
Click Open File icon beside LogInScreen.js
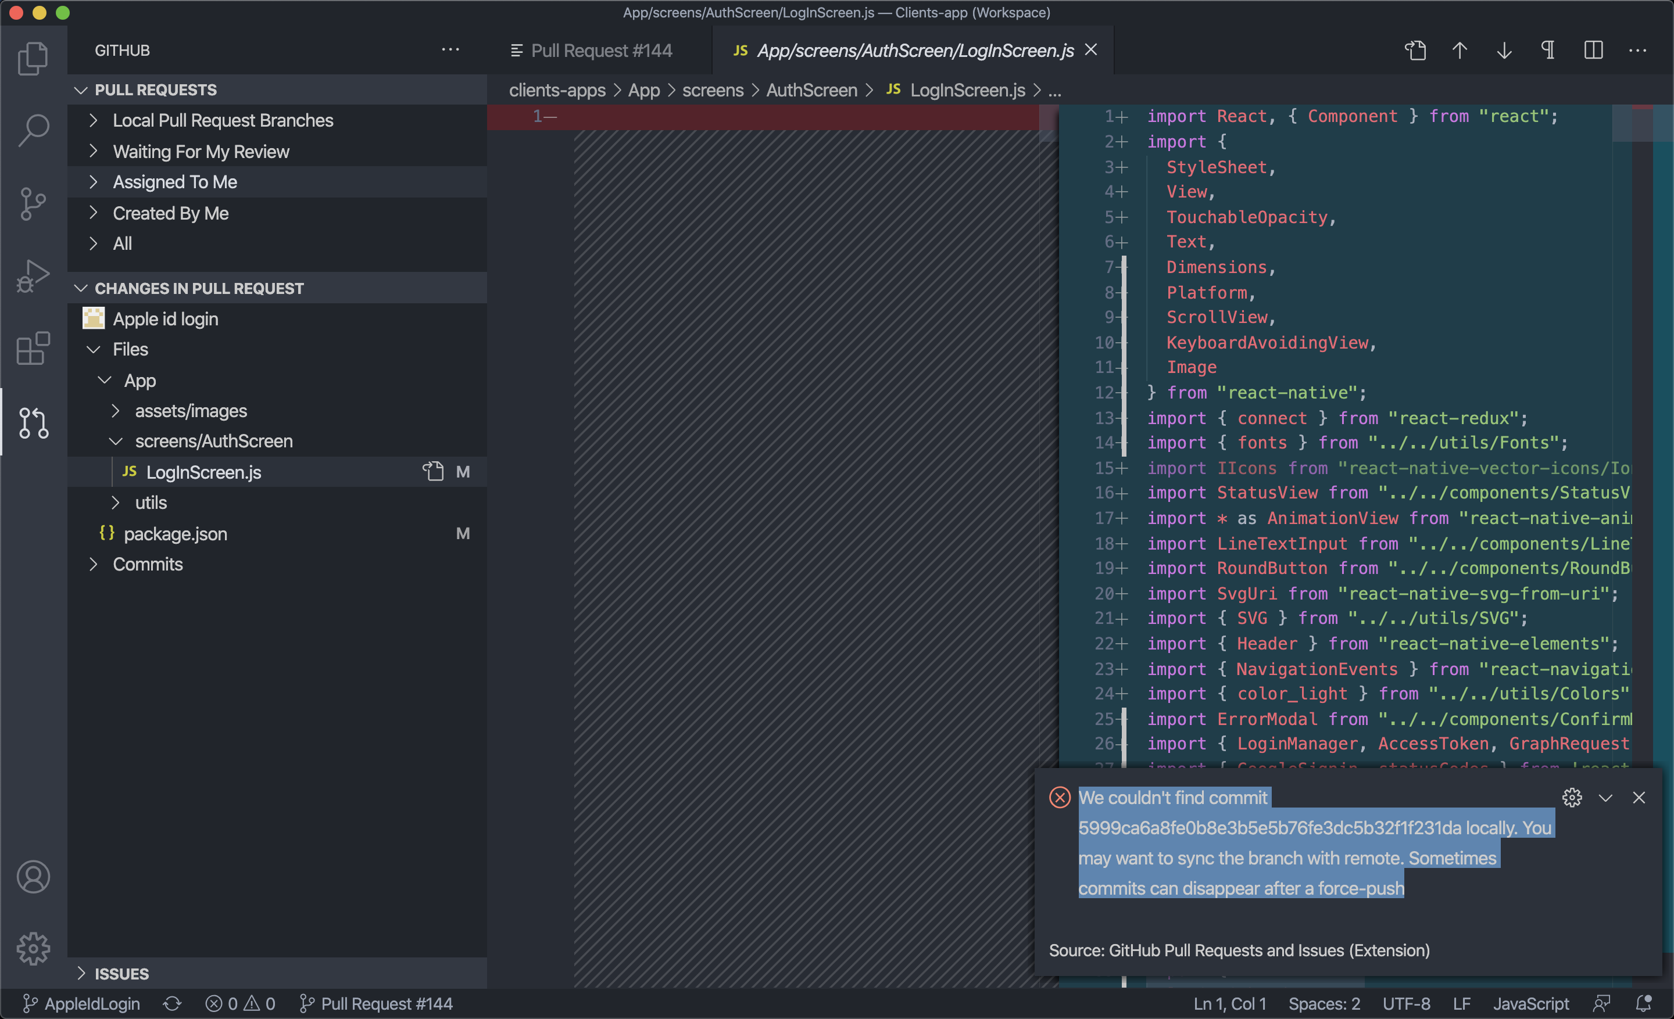coord(433,471)
